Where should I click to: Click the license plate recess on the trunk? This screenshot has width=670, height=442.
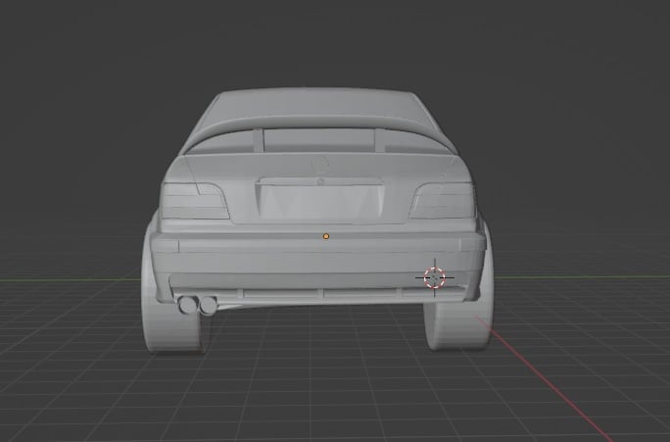coord(320,201)
